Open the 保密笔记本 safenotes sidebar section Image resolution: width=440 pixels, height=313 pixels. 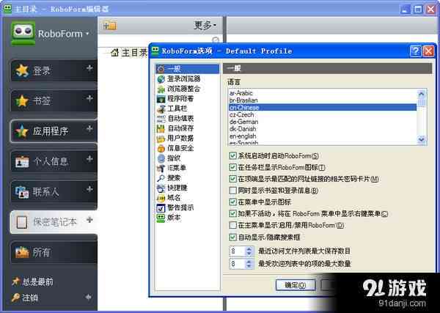[54, 222]
